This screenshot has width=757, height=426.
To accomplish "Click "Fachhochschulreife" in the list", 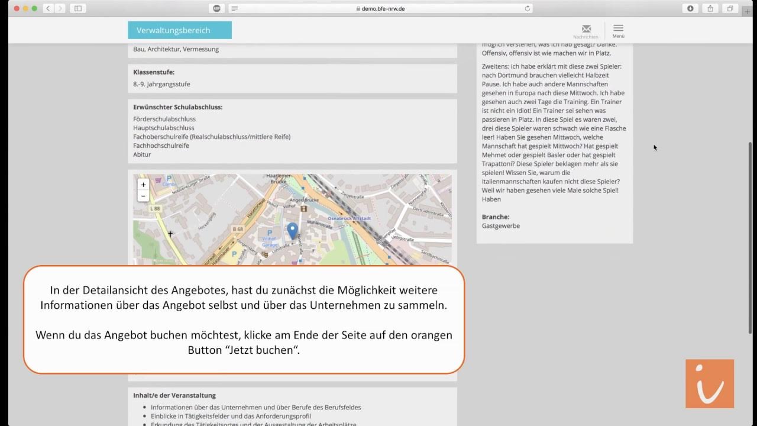I will click(x=161, y=146).
